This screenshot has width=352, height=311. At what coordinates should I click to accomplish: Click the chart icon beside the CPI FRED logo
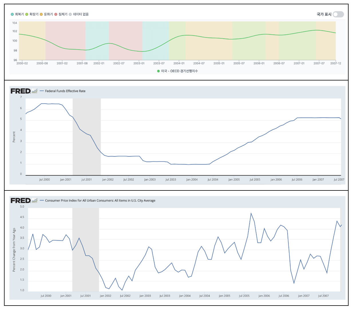[35, 200]
